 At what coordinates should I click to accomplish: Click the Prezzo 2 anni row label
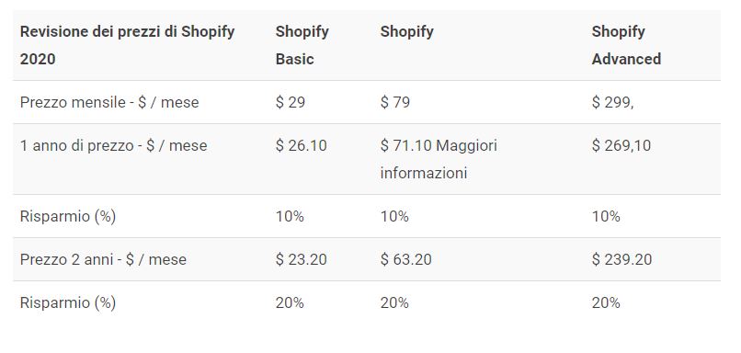click(x=103, y=259)
